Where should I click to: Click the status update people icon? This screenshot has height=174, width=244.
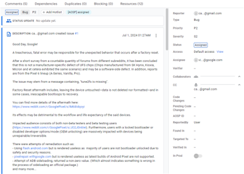coord(9,21)
